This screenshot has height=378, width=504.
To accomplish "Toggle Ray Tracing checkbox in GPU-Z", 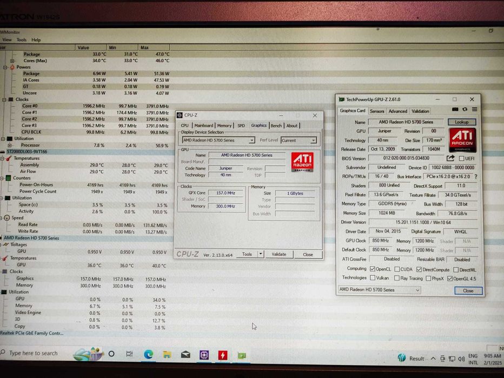I will pos(397,278).
